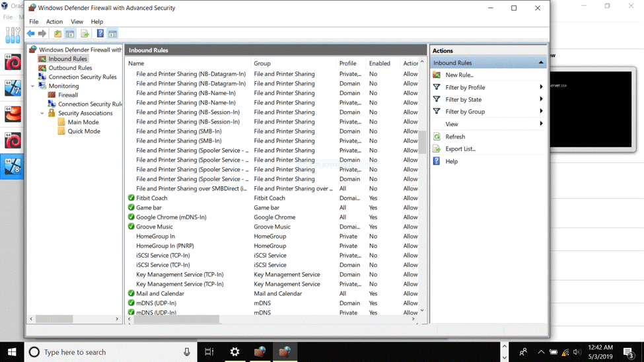Viewport: 644px width, 362px height.
Task: Expand the Filter by State submenu arrow
Action: click(541, 99)
